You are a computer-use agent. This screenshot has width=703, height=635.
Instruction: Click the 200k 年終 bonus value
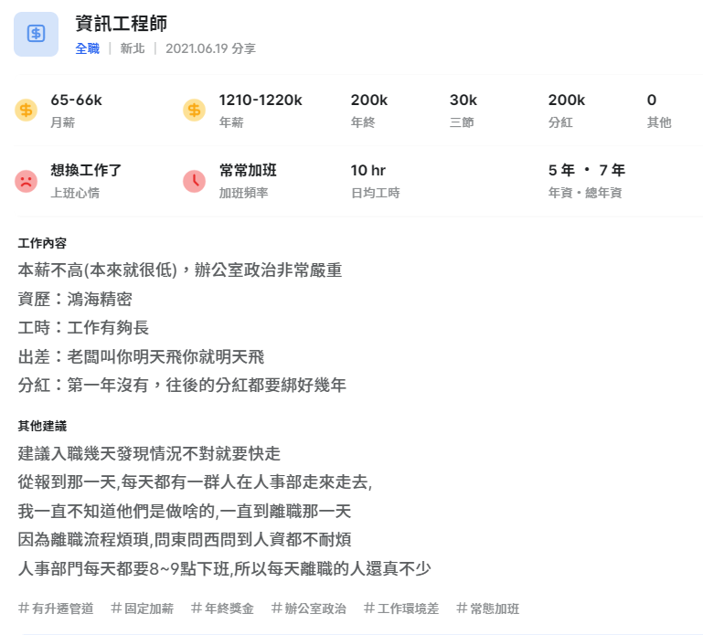pos(369,100)
